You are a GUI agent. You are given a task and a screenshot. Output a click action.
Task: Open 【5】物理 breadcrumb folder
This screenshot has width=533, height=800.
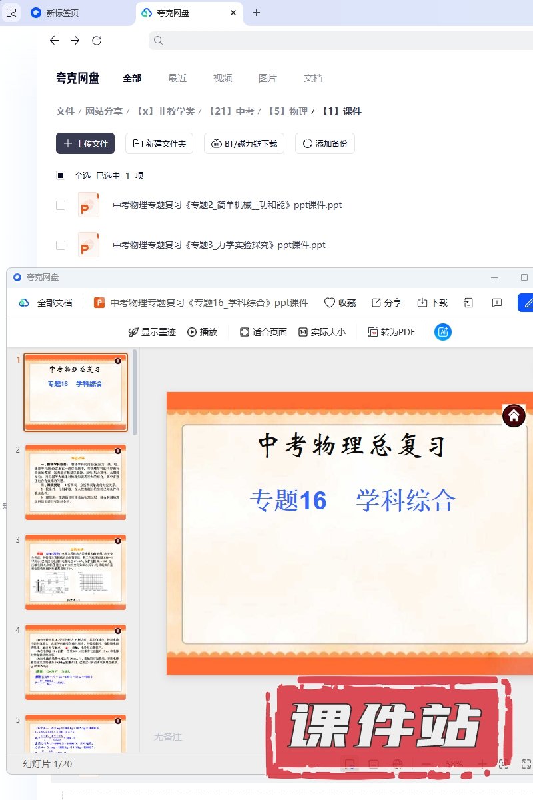(x=288, y=111)
